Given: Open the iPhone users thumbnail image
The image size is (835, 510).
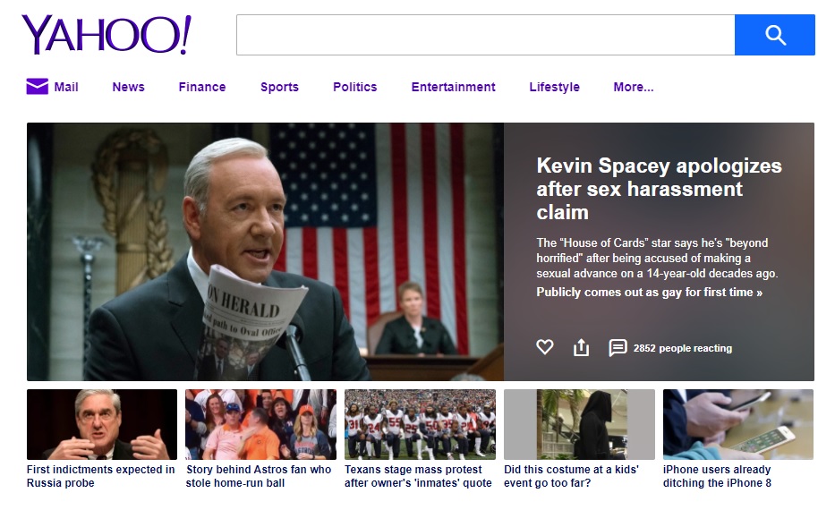Looking at the screenshot, I should click(x=738, y=424).
